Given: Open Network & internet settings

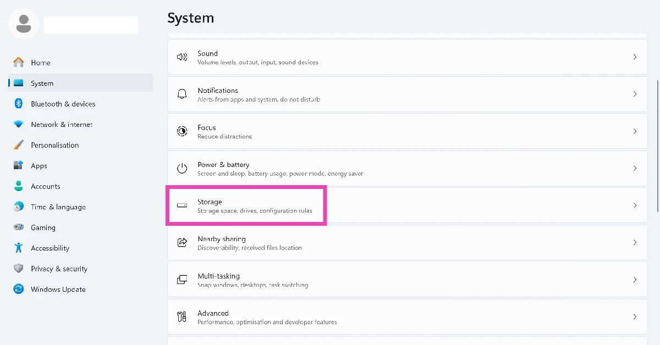Looking at the screenshot, I should pyautogui.click(x=62, y=125).
